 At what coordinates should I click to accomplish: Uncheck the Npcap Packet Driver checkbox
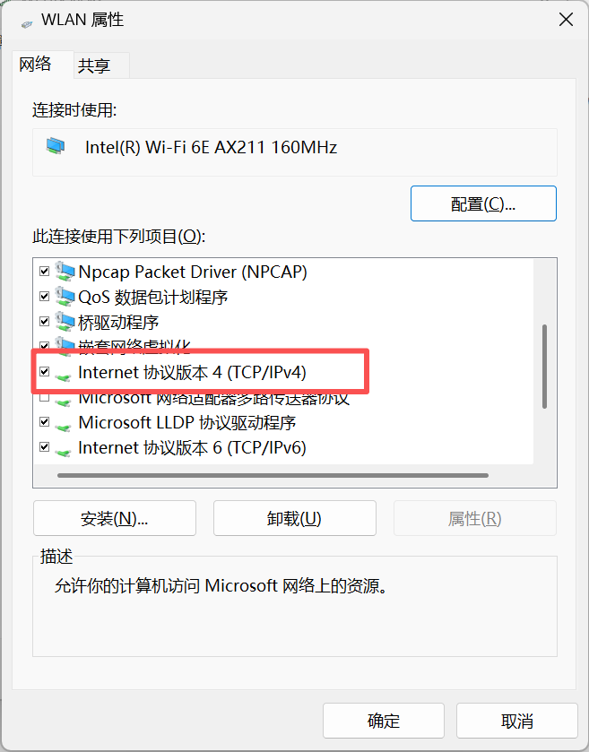44,271
